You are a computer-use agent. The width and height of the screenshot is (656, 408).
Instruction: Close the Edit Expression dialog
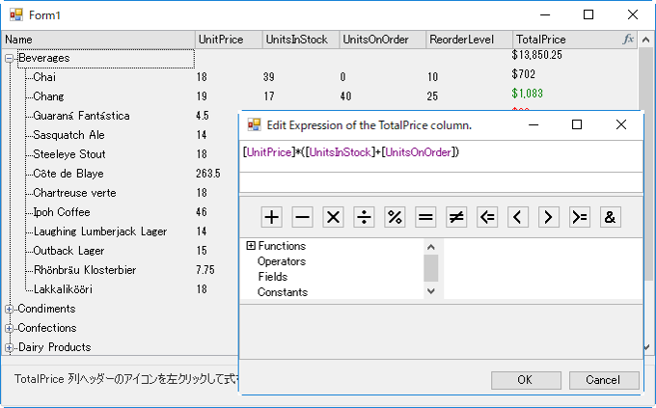click(x=621, y=124)
